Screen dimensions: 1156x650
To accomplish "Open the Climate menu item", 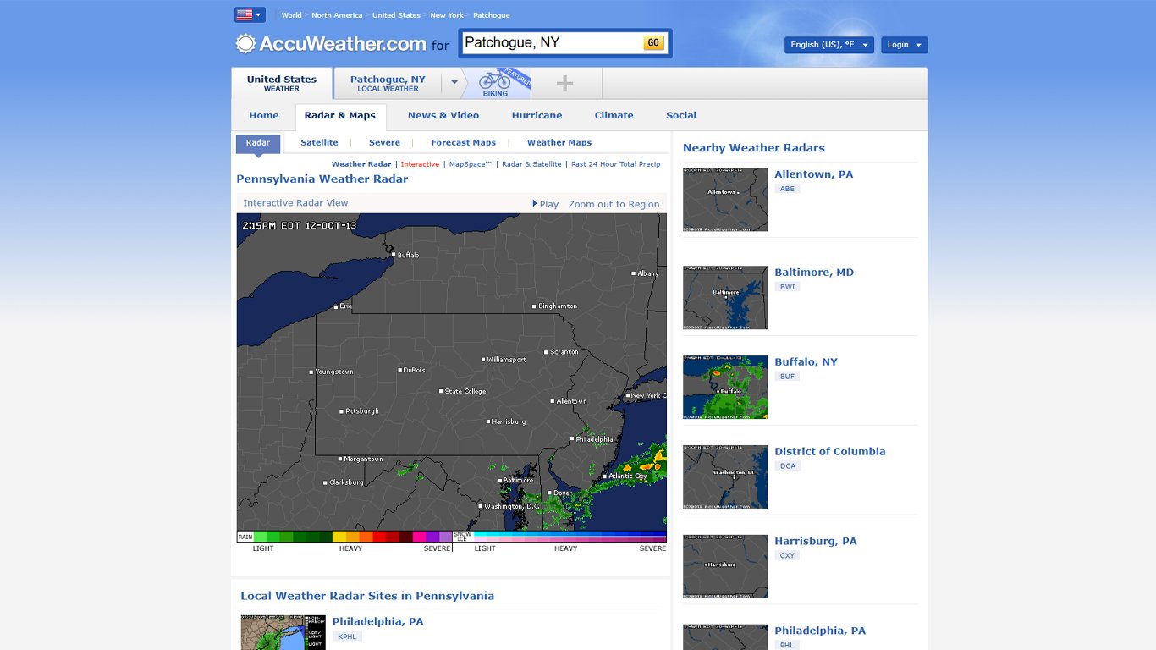I will click(614, 115).
